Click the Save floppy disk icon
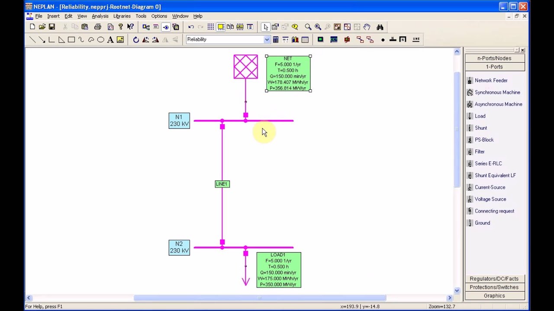Viewport: 554px width, 311px height. tap(52, 27)
